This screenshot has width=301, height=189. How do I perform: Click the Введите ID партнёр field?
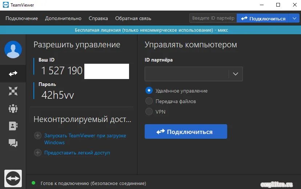point(213,18)
